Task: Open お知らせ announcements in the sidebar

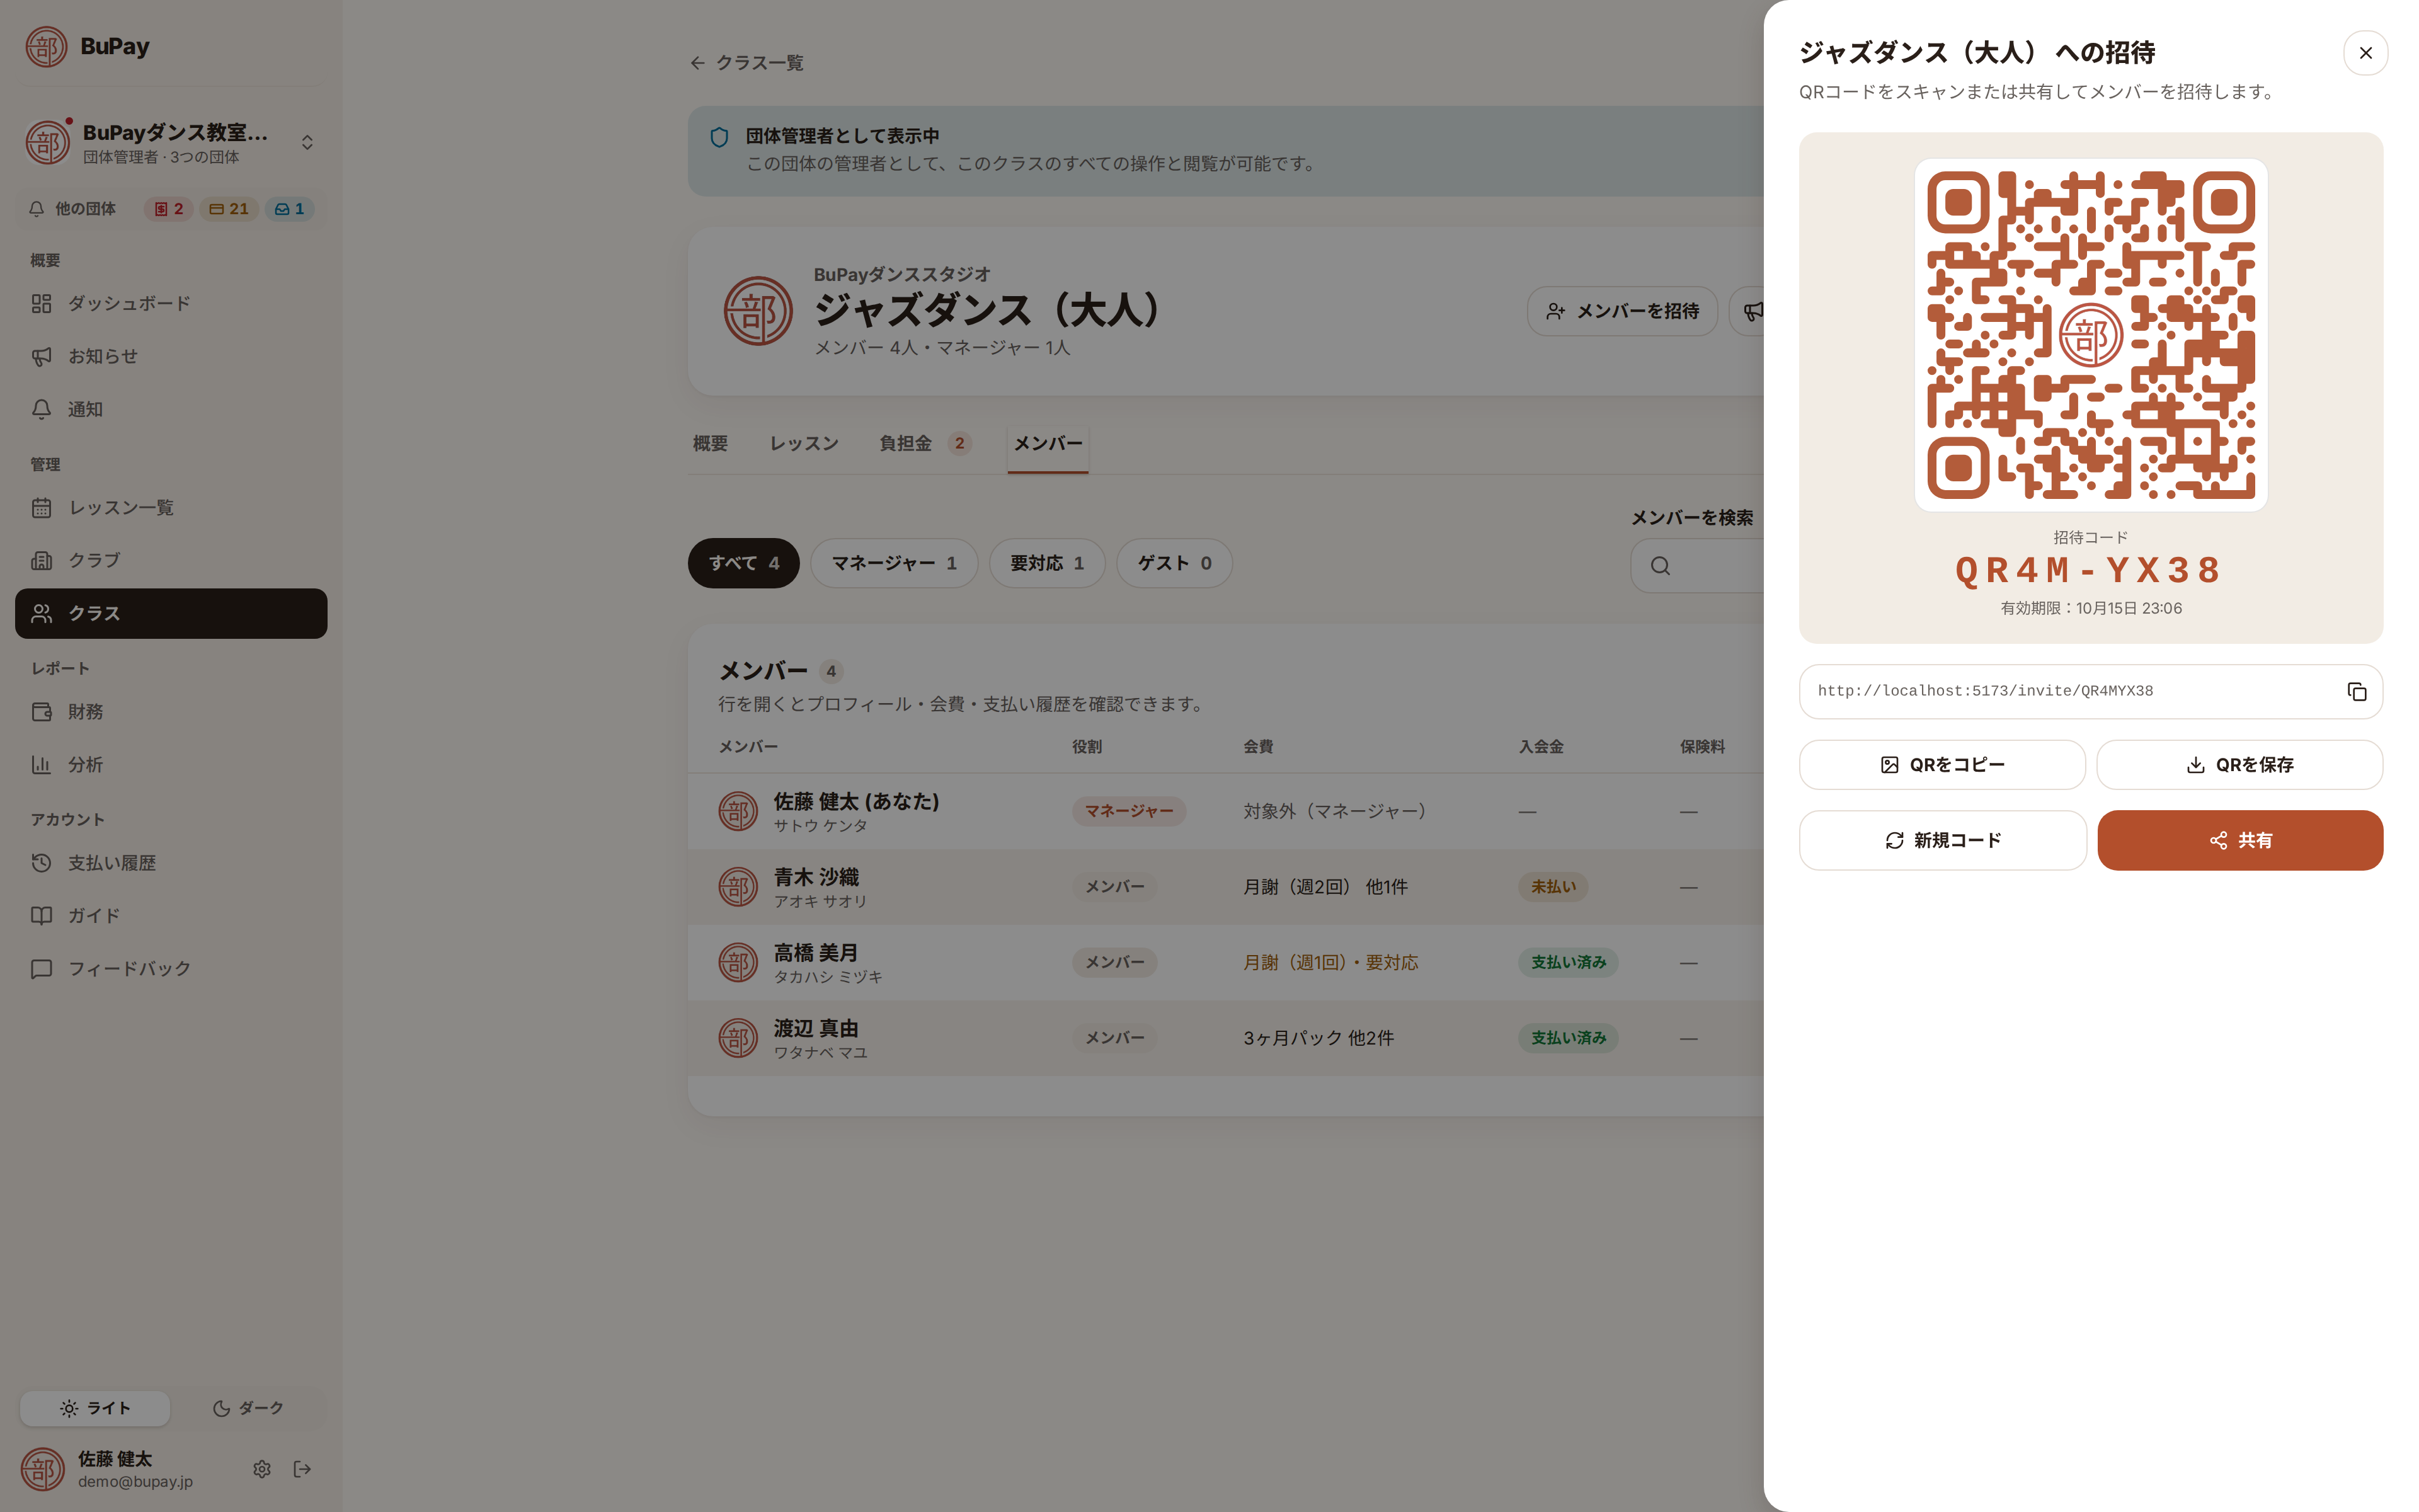Action: click(170, 356)
